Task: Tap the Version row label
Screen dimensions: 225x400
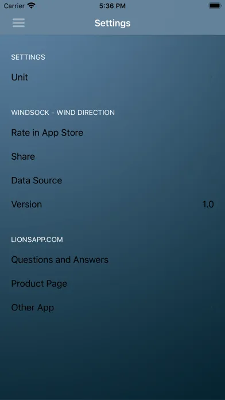Action: [26, 205]
